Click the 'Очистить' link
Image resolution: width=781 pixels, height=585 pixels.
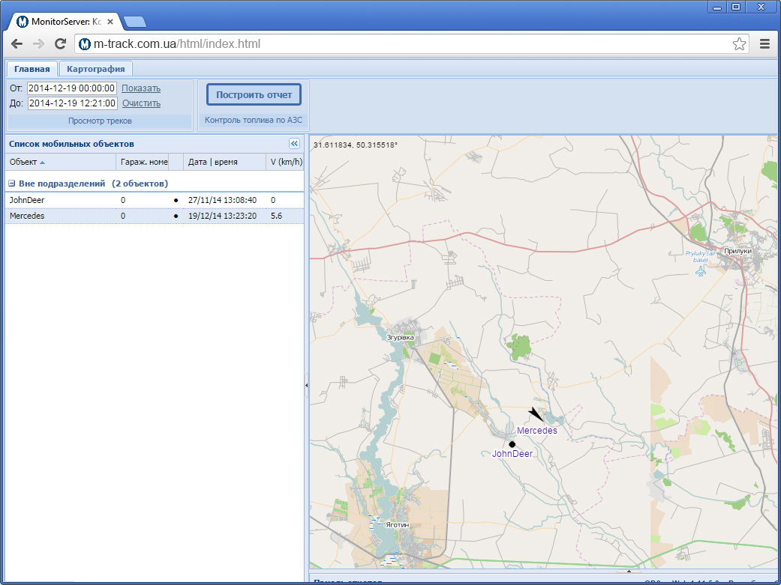point(142,103)
